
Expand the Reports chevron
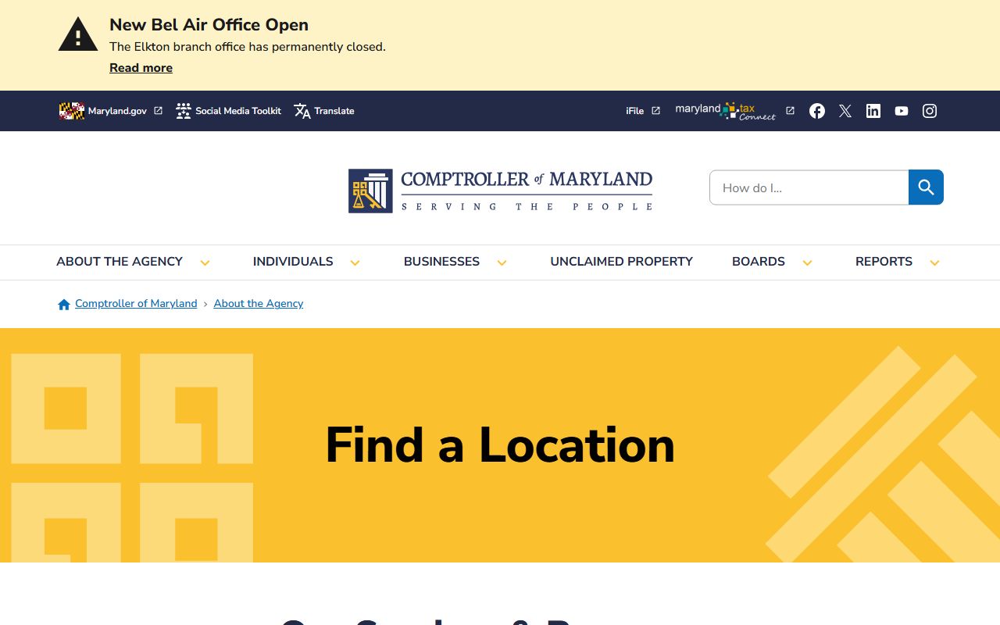coord(934,262)
